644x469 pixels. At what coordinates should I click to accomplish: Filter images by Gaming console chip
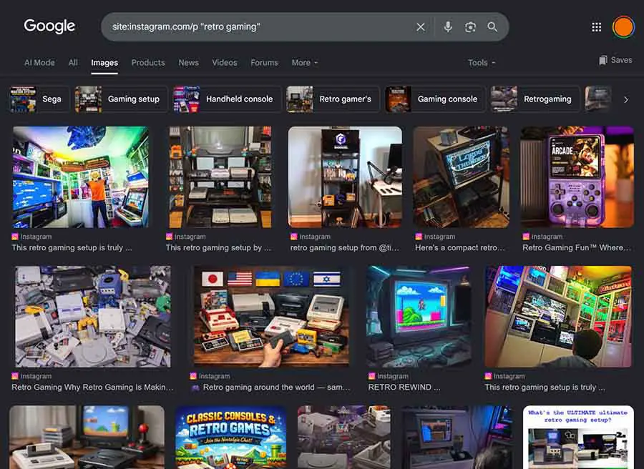tap(435, 99)
